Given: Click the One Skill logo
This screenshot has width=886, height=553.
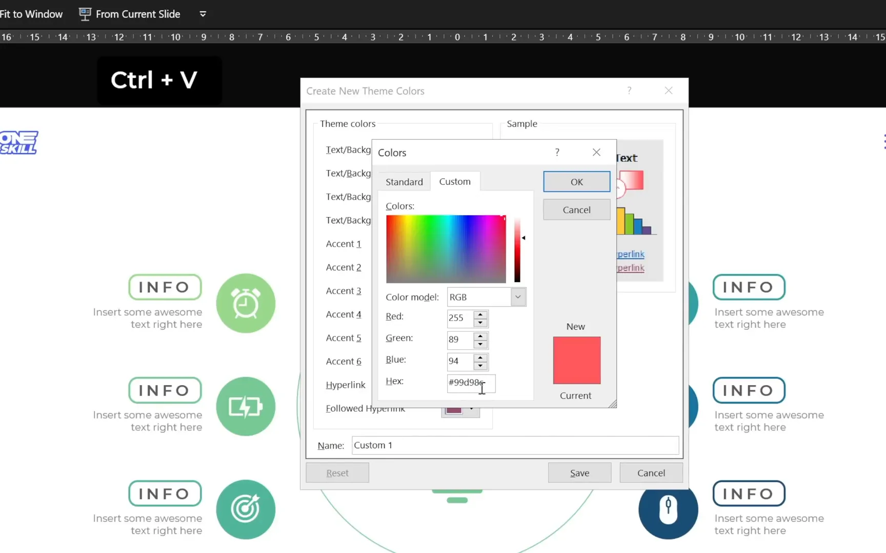Looking at the screenshot, I should [19, 142].
